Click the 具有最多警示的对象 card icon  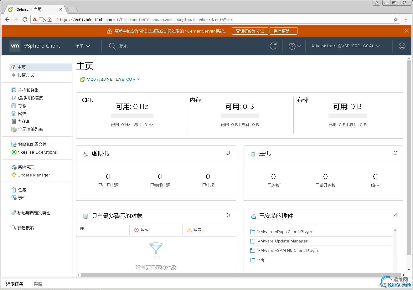(86, 216)
